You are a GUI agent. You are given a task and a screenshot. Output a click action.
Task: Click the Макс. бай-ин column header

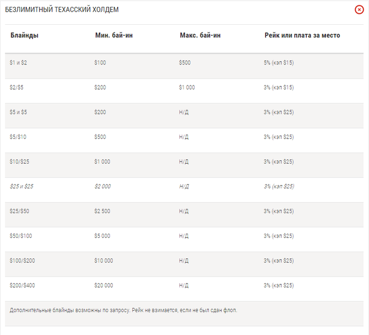click(200, 35)
